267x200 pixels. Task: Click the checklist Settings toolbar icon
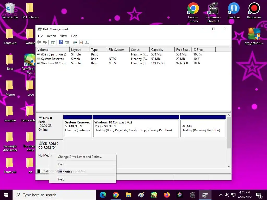pyautogui.click(x=87, y=42)
